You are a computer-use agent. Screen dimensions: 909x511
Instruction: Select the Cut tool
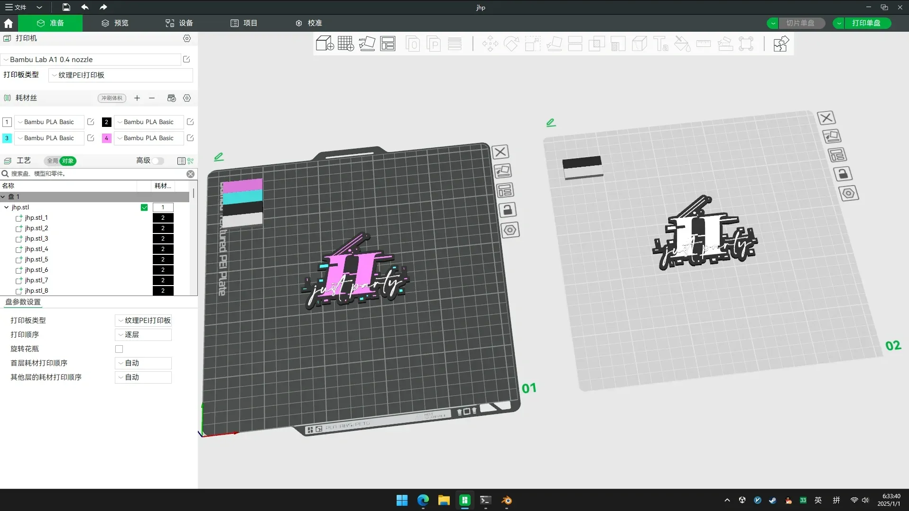[575, 44]
